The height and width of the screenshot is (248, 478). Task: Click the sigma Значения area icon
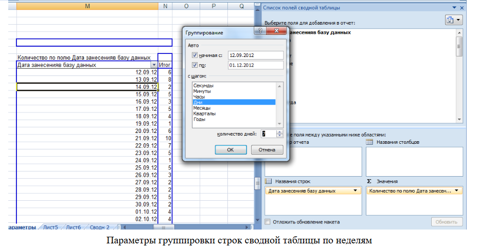click(369, 181)
